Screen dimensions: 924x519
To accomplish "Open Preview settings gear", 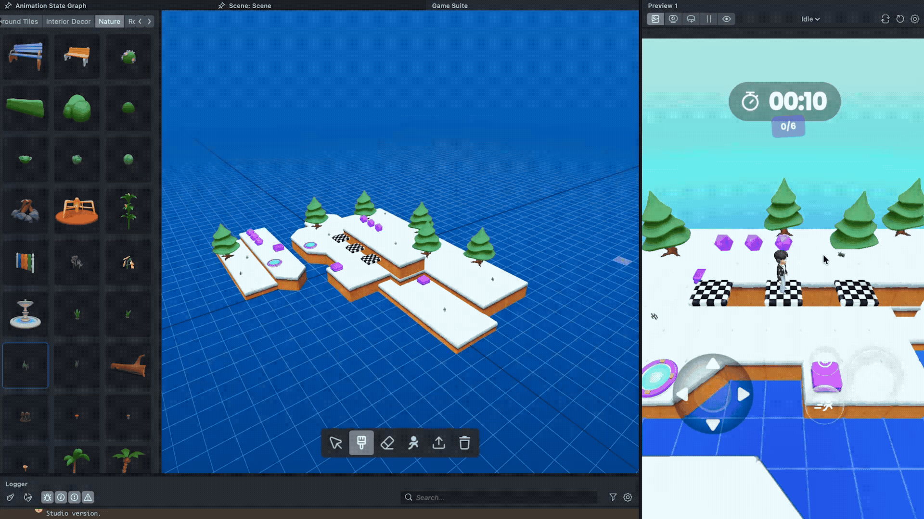I will click(x=915, y=19).
